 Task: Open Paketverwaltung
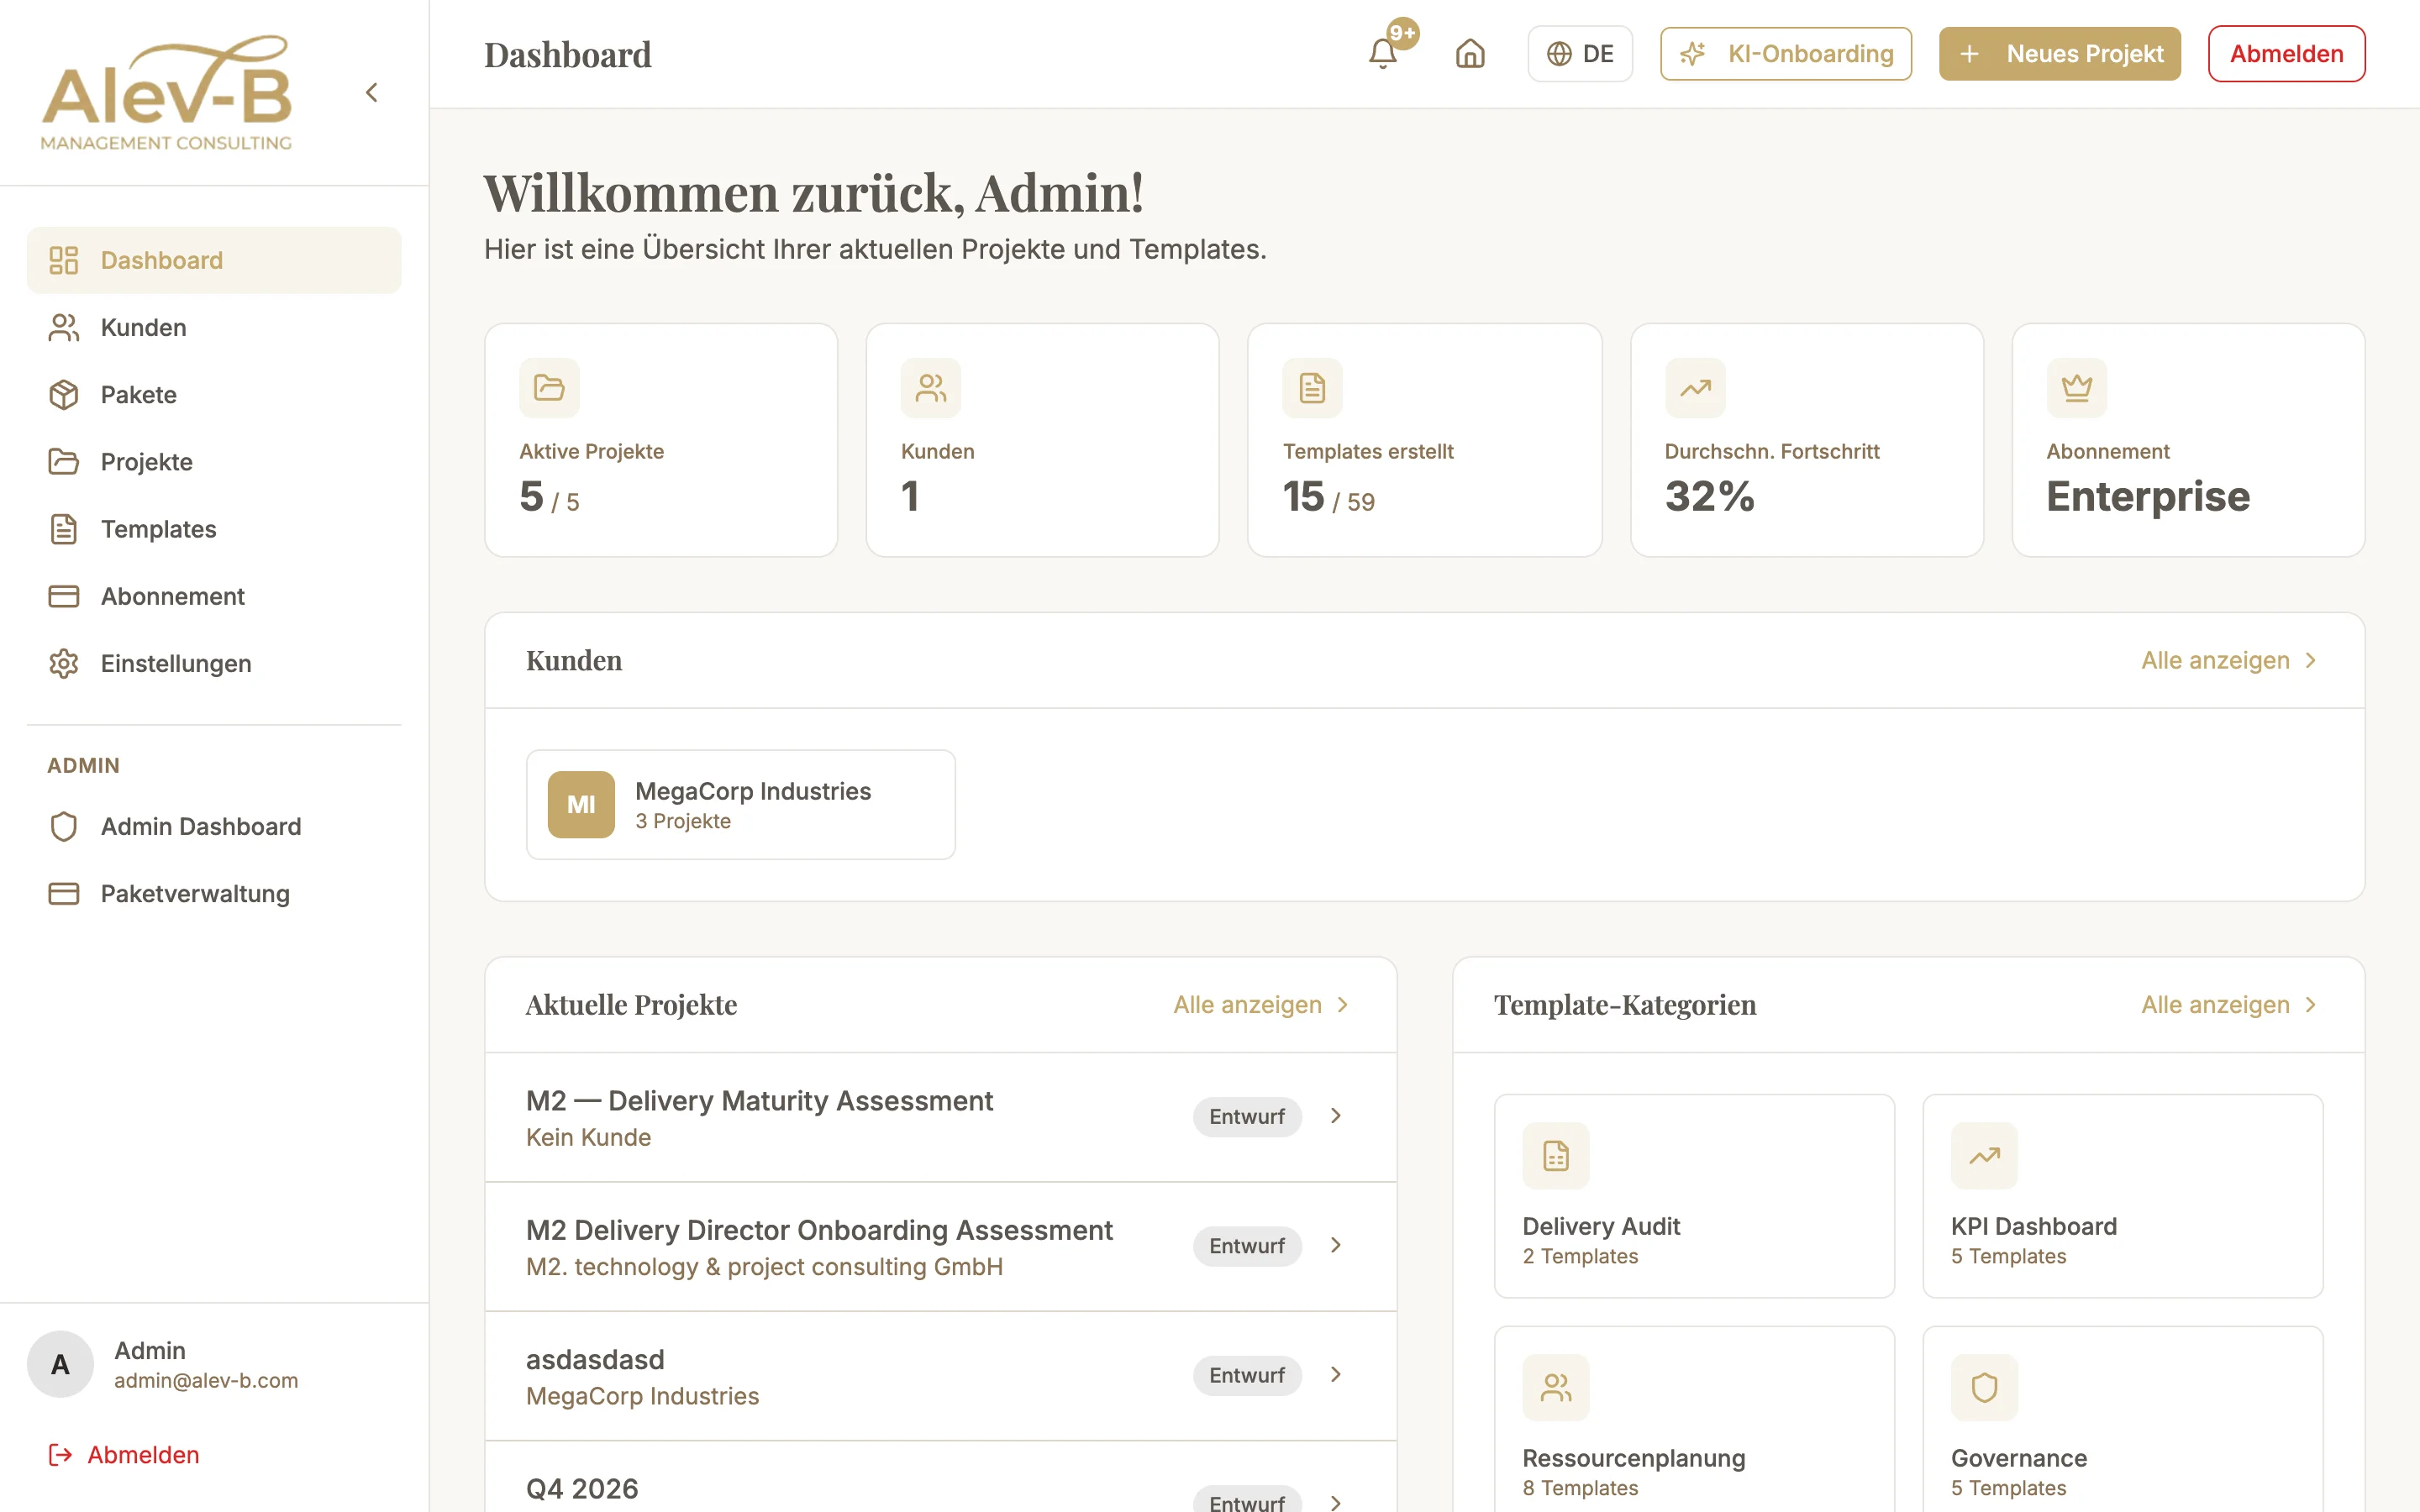tap(214, 893)
